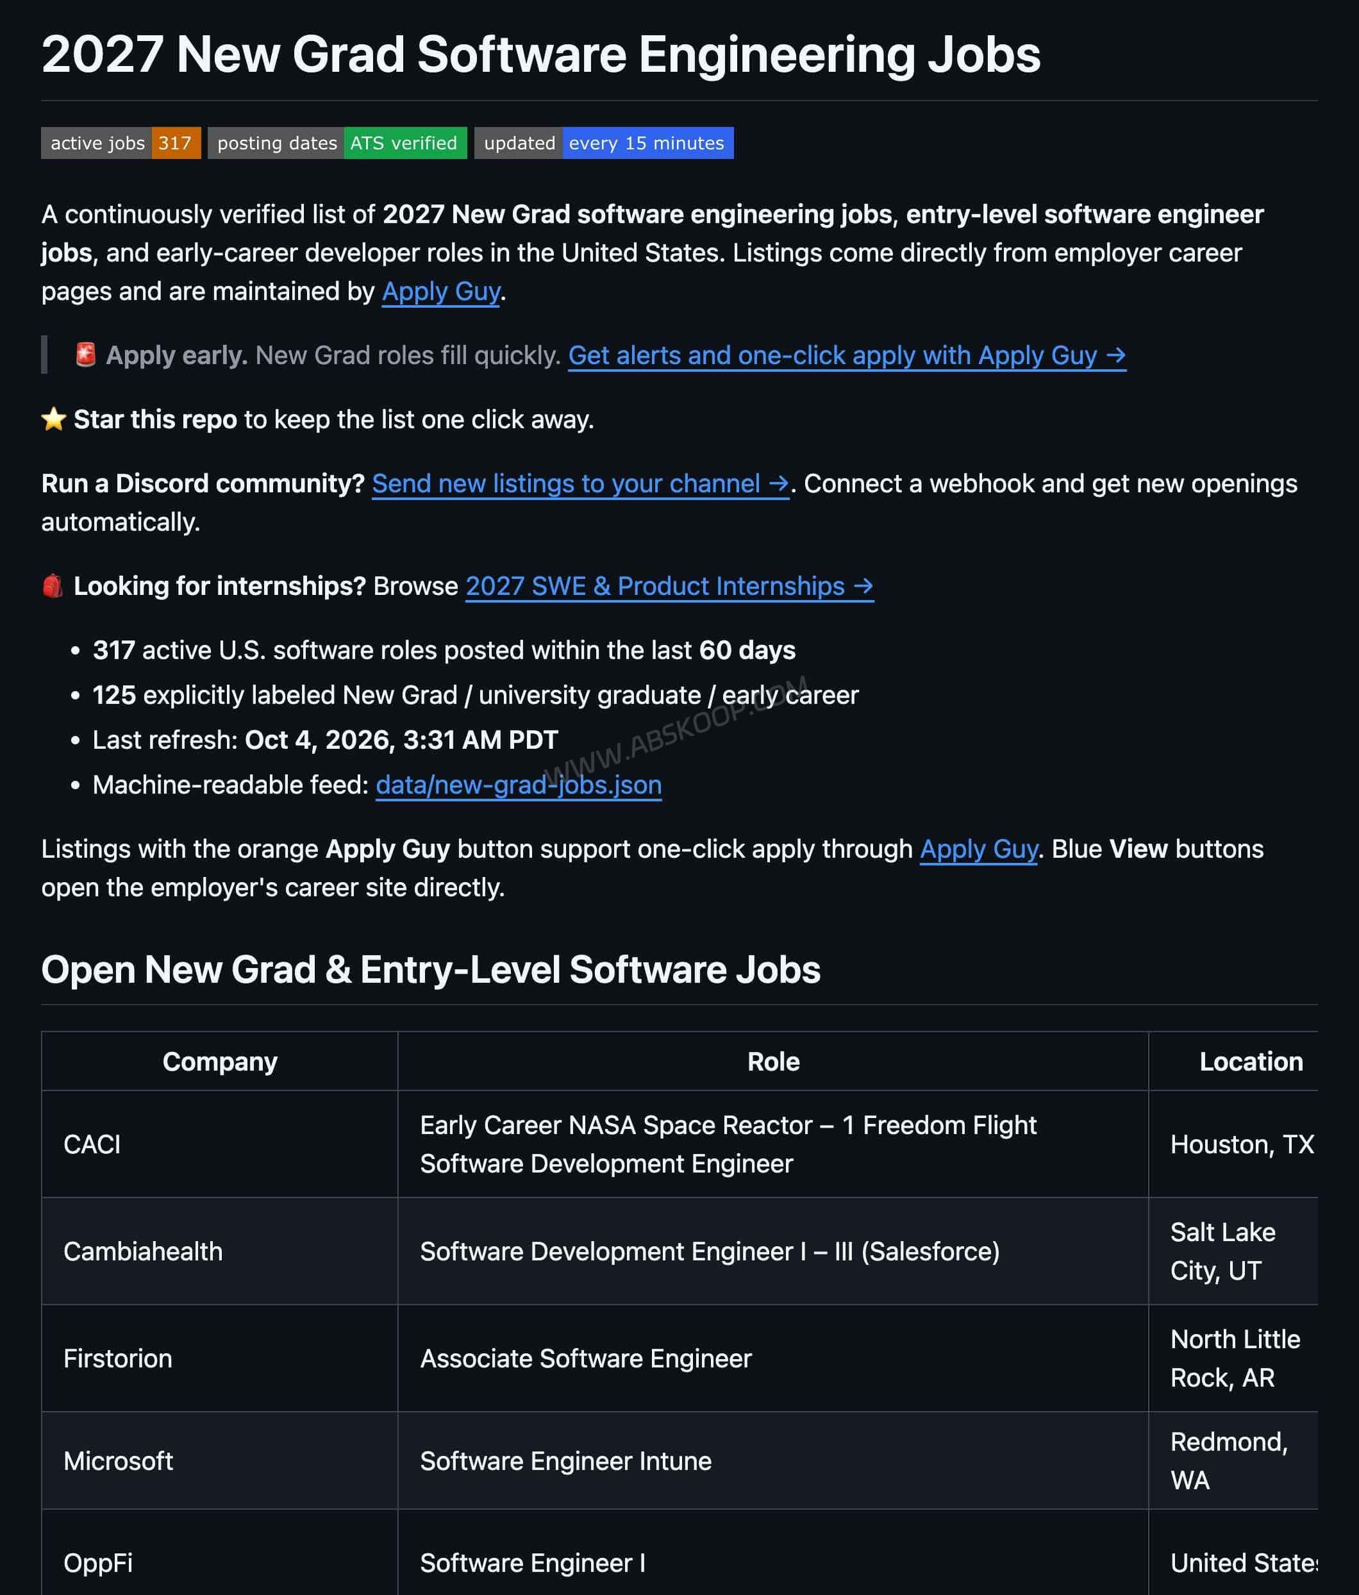Open Send new listings to your channel link

tap(580, 483)
